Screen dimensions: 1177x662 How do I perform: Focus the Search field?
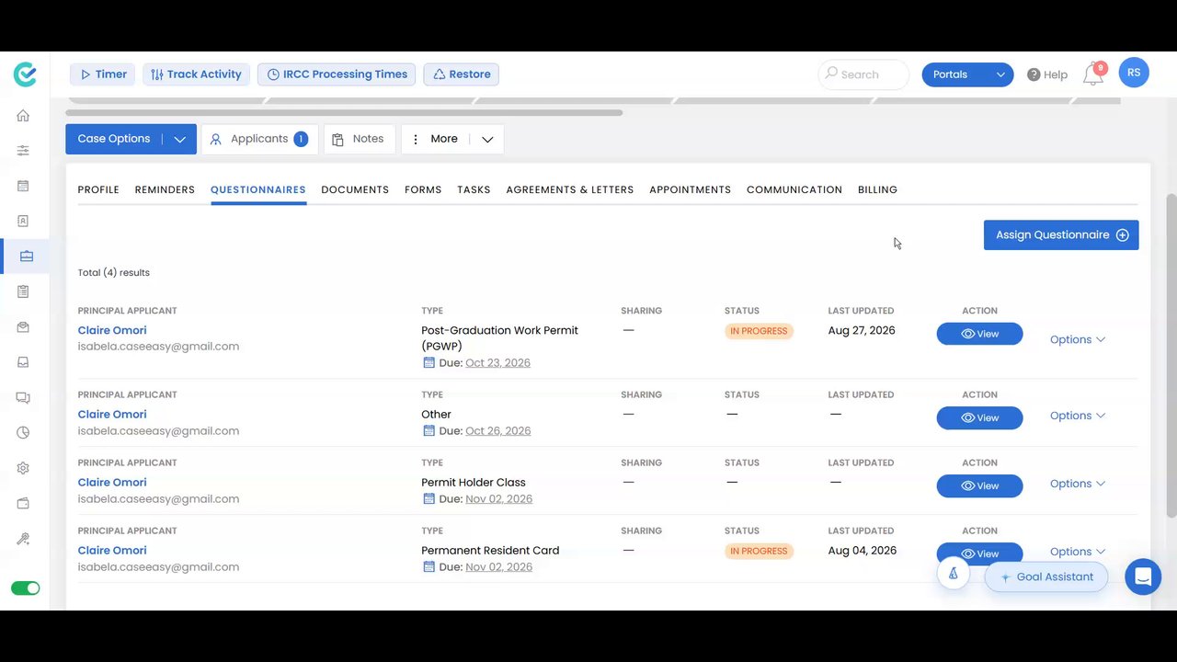863,74
